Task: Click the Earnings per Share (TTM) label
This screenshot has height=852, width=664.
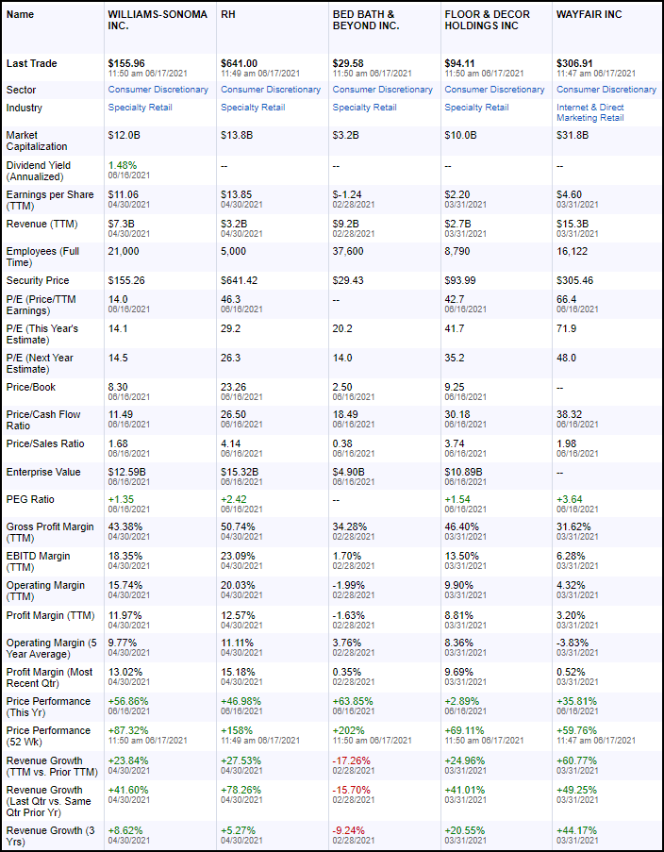Action: point(50,201)
